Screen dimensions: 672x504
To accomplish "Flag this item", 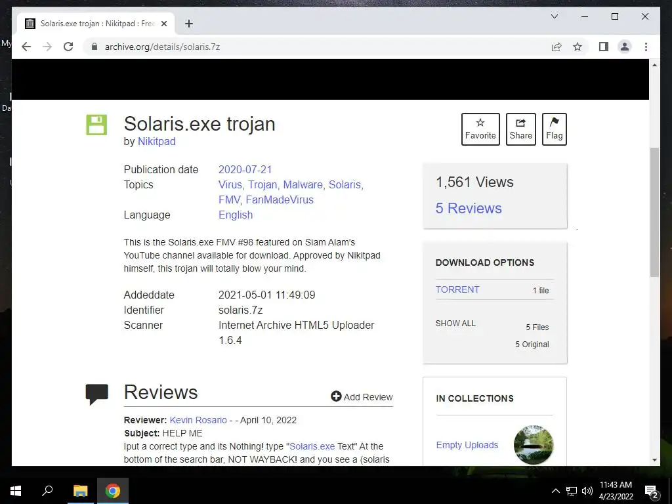I will [554, 129].
